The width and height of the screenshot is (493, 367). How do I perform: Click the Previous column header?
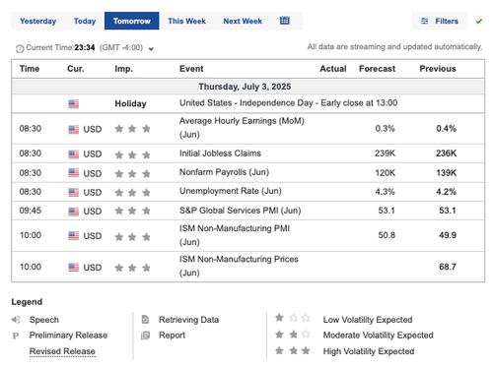[x=438, y=69]
